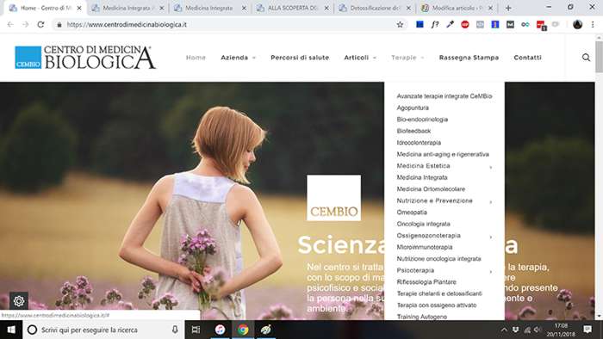The image size is (603, 339).
Task: Click the blue square extension icon
Action: (420, 25)
